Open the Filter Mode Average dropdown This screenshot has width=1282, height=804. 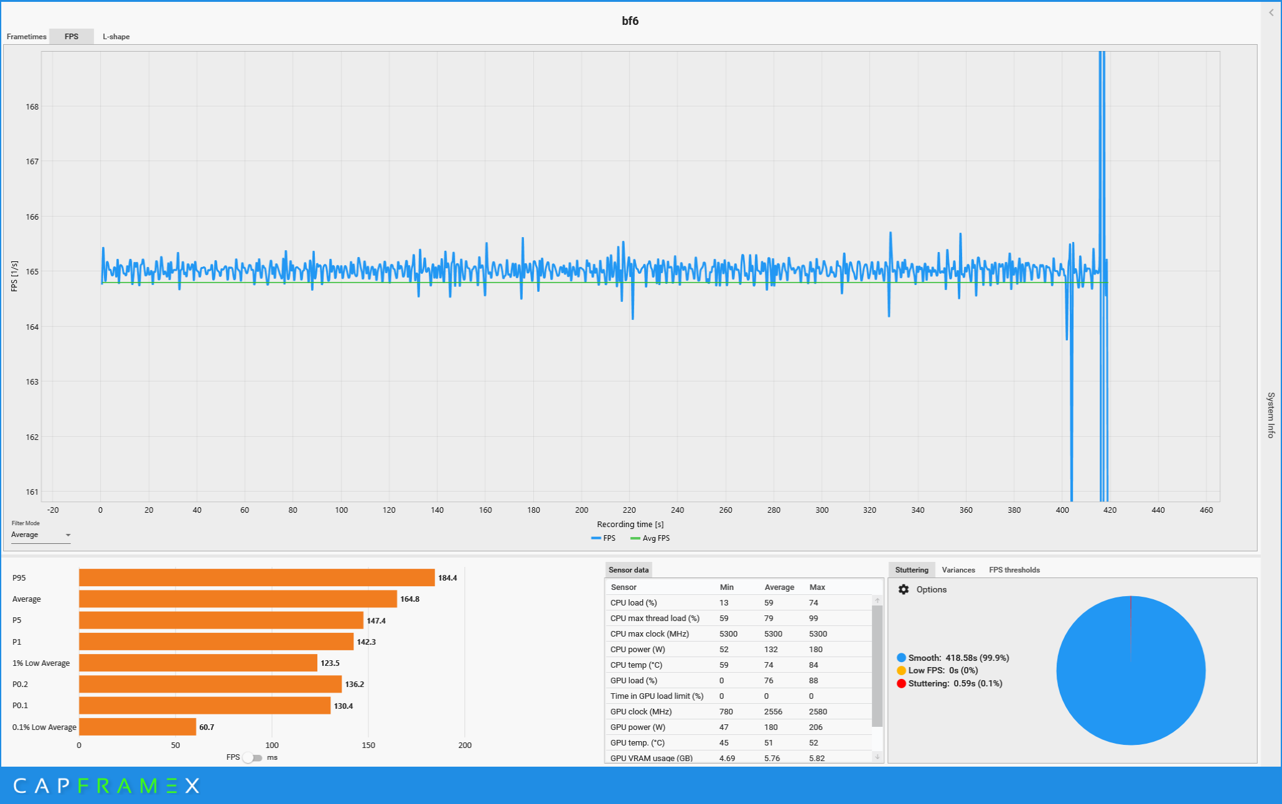[41, 535]
